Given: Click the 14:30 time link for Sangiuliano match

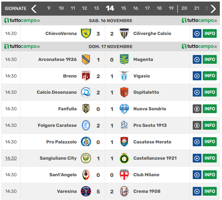Looking at the screenshot, I should (x=11, y=158).
